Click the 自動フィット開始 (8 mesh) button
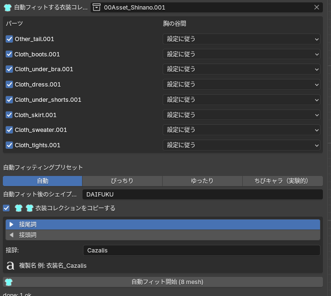This screenshot has height=296, width=331. coord(163,282)
